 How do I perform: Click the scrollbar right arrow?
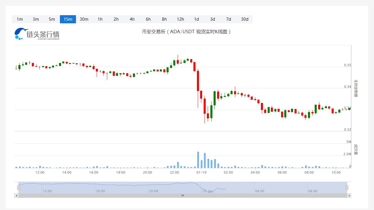pyautogui.click(x=349, y=196)
